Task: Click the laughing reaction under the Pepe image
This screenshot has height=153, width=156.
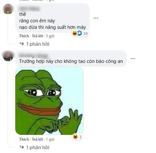Action: pos(75,136)
